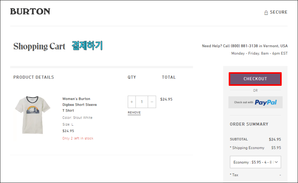This screenshot has width=298, height=183.
Task: Click the item price under Size: L
Action: (x=68, y=131)
